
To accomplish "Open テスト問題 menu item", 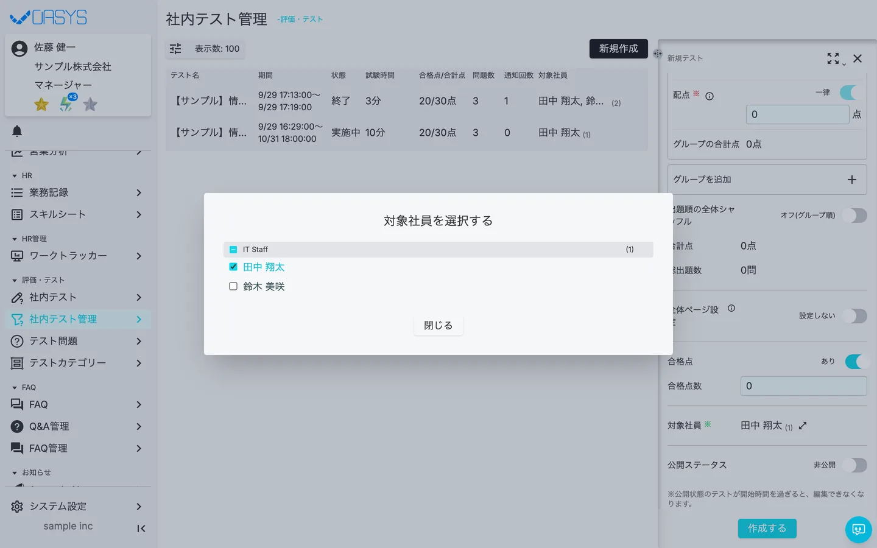I will (78, 341).
